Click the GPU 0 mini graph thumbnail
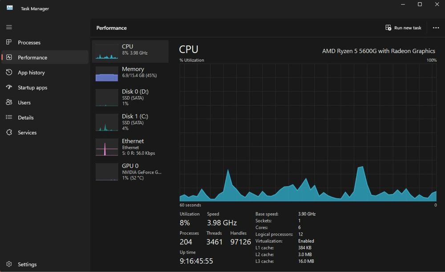 pos(107,172)
